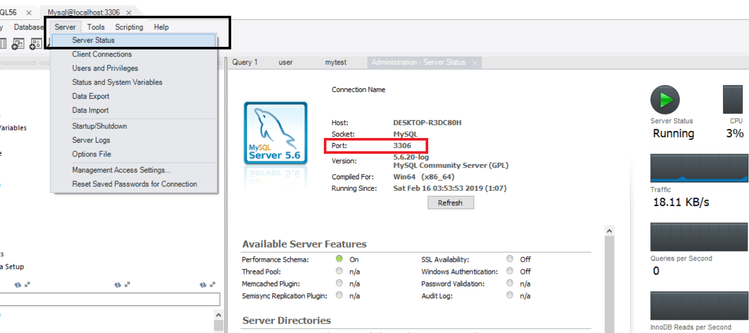Viewport: 749px width, 333px height.
Task: Click the Server Directories heading
Action: point(287,320)
